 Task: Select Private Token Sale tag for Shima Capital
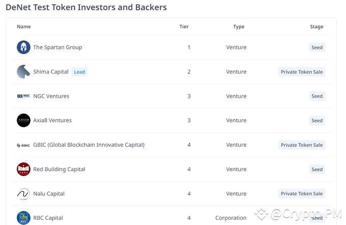302,72
